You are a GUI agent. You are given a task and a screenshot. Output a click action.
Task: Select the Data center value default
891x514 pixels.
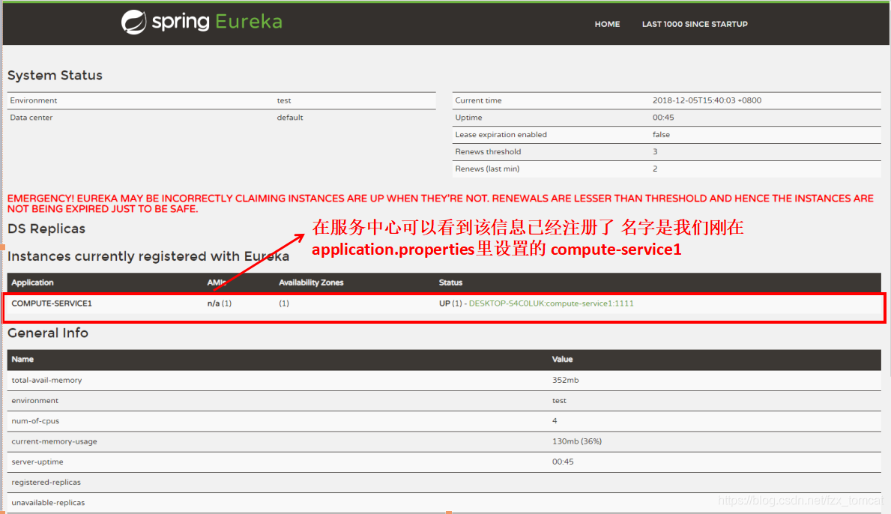[x=290, y=118]
